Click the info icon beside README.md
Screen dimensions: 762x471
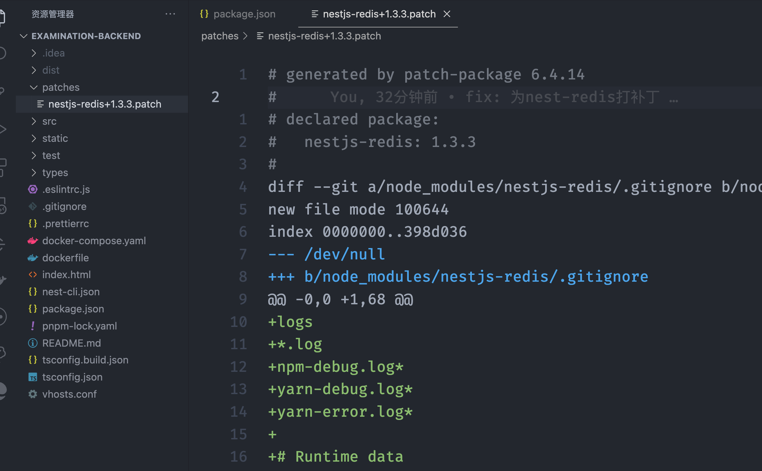coord(33,343)
